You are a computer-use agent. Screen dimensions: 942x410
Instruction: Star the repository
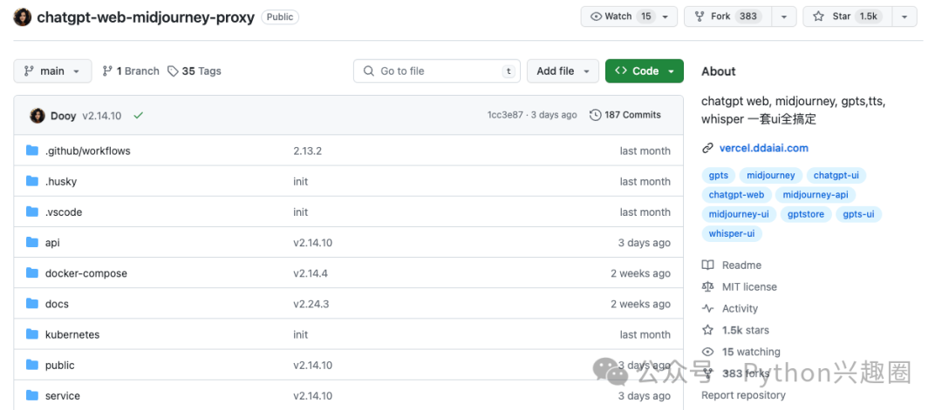pos(848,17)
